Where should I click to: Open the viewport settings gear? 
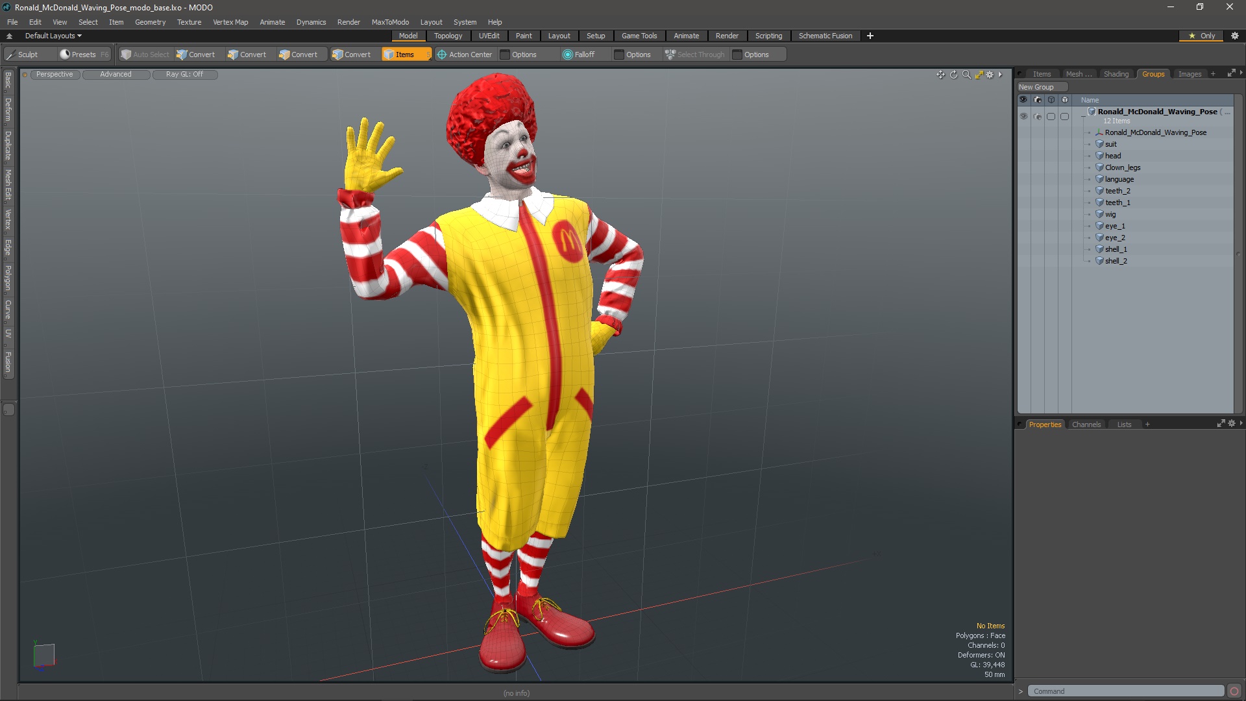coord(990,75)
